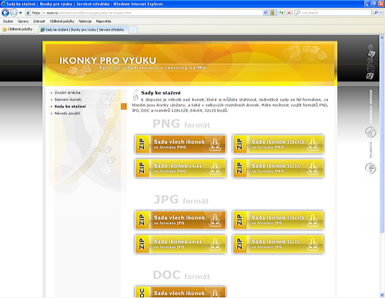Viewport: 385px width, 298px height.
Task: Click the security lock icon in address bar
Action: tap(272, 12)
